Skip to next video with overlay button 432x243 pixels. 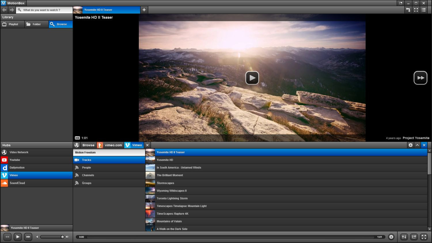click(x=420, y=78)
